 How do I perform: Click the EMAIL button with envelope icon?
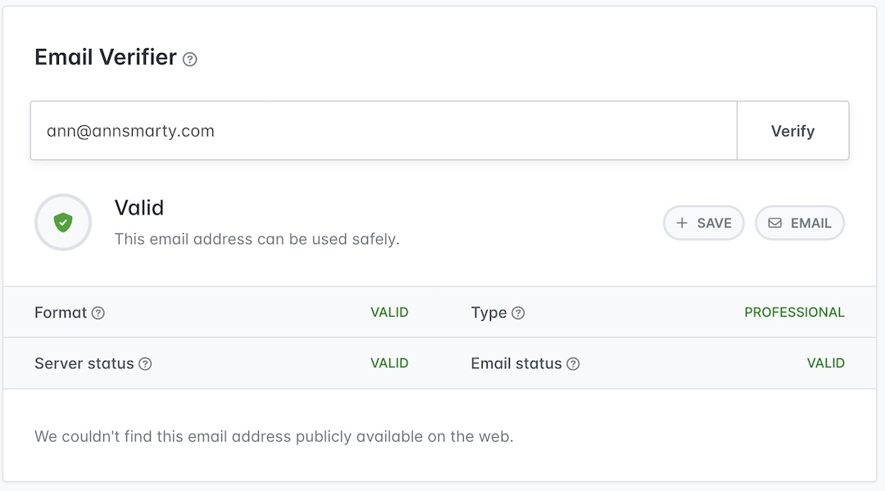pyautogui.click(x=799, y=223)
